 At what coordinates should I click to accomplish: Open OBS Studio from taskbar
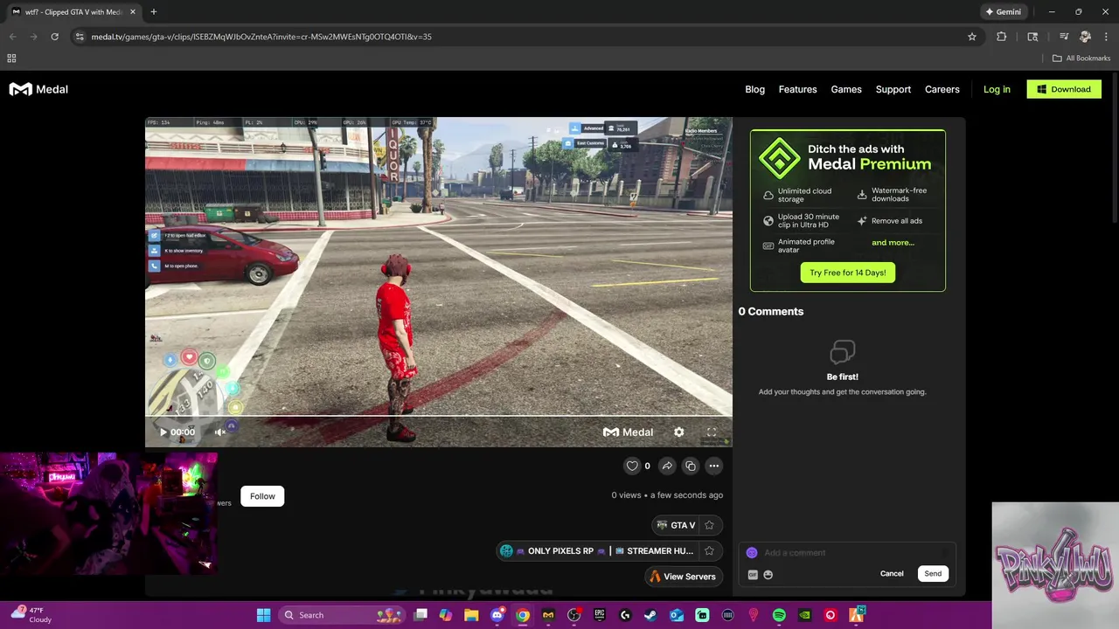(573, 615)
